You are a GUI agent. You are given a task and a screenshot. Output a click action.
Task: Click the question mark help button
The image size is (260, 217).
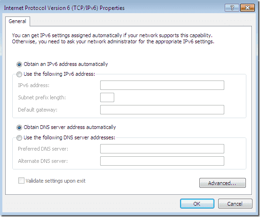(x=232, y=8)
